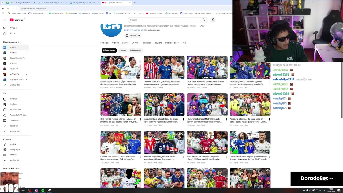The width and height of the screenshot is (343, 193).
Task: Click the watch-later clock on Paliza de Argentina thumbnail
Action: (x=181, y=133)
